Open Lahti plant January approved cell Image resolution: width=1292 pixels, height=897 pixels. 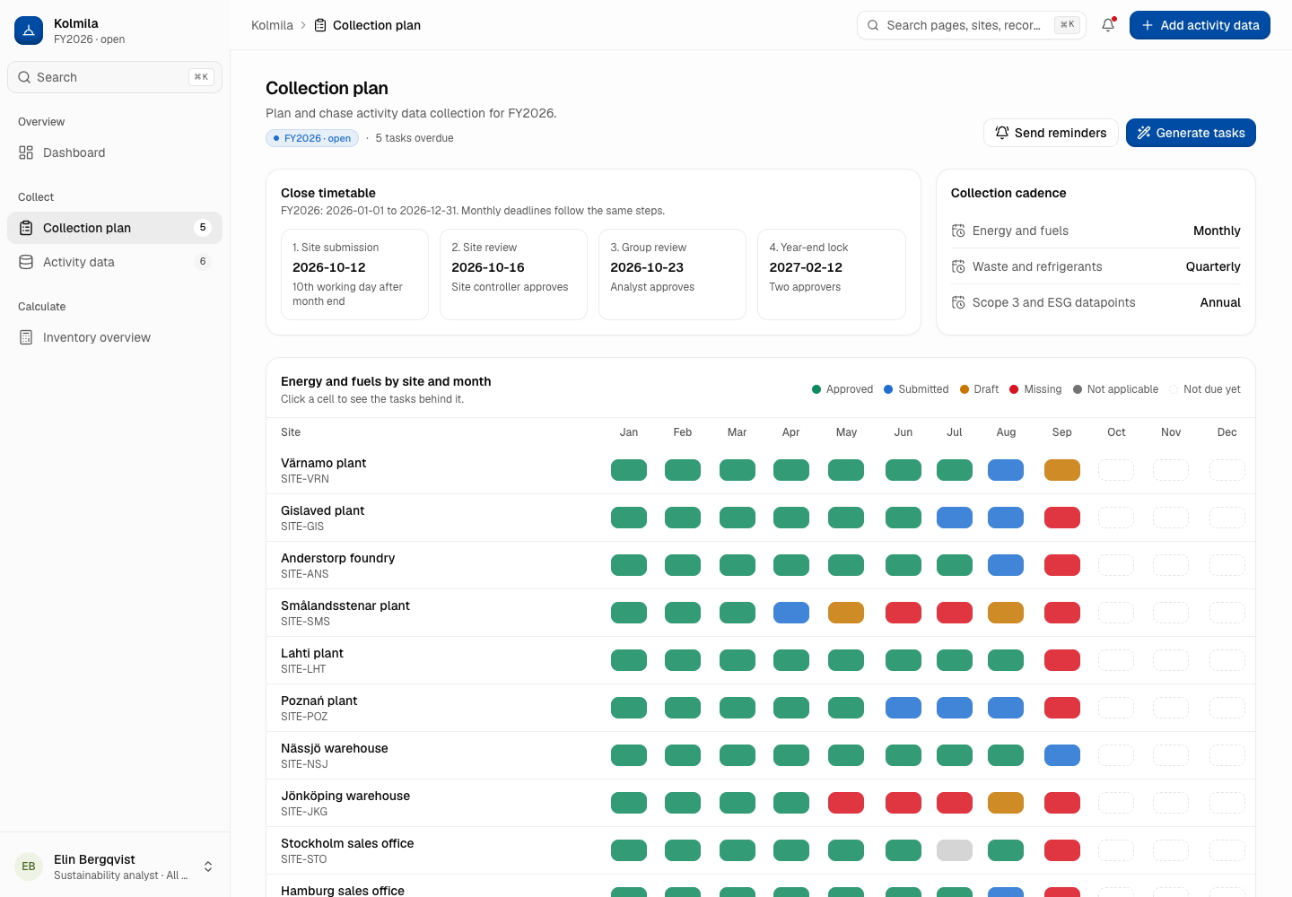tap(629, 660)
